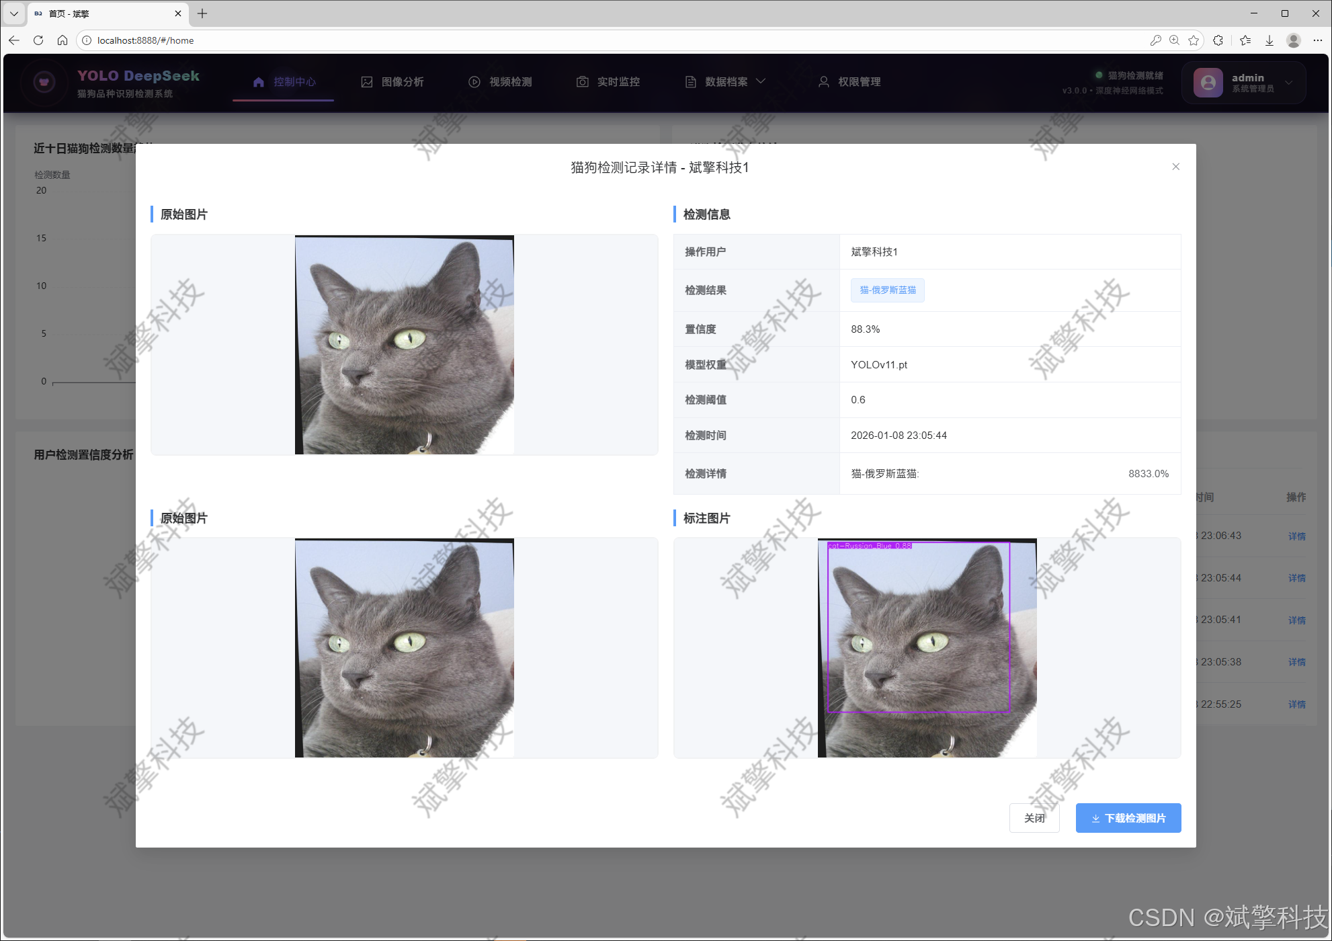Click the 猫-俄罗斯蓝猫 result tag
1332x941 pixels.
[x=887, y=290]
